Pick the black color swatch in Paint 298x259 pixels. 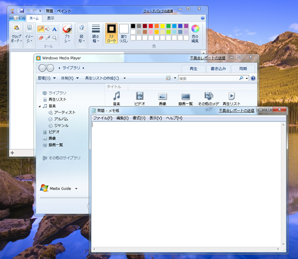pyautogui.click(x=133, y=26)
